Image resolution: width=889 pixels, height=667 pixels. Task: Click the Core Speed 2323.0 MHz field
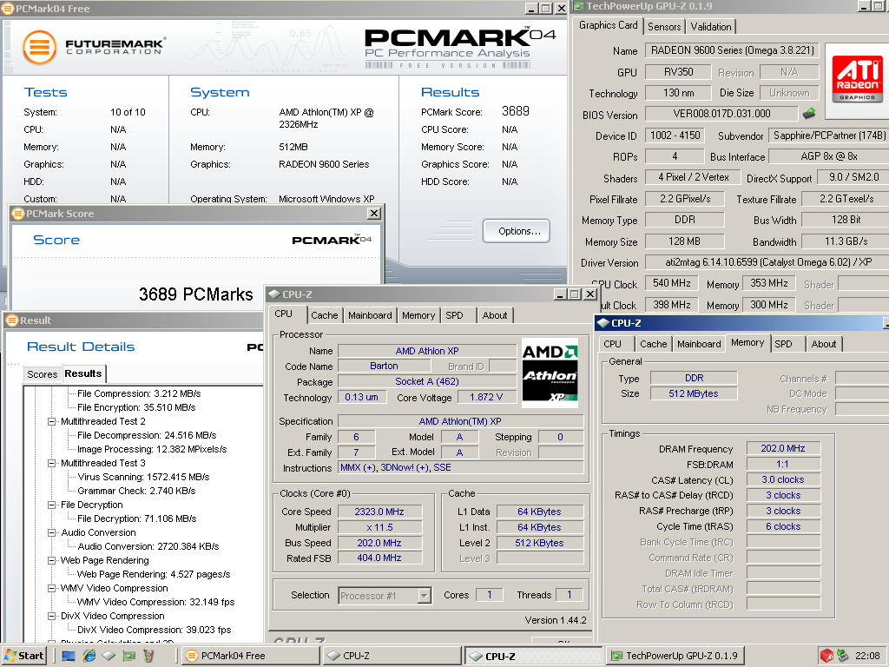tap(379, 512)
